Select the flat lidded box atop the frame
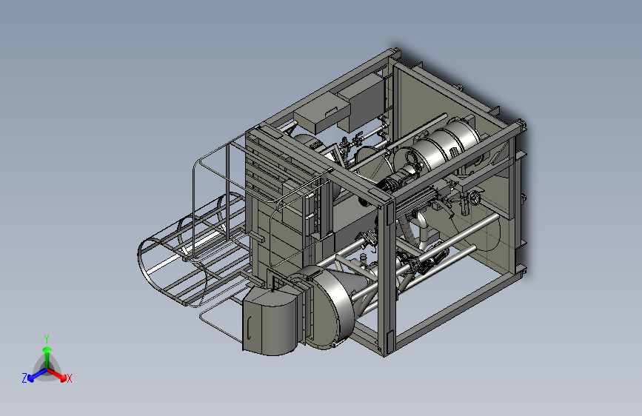642x416 pixels. click(x=322, y=113)
